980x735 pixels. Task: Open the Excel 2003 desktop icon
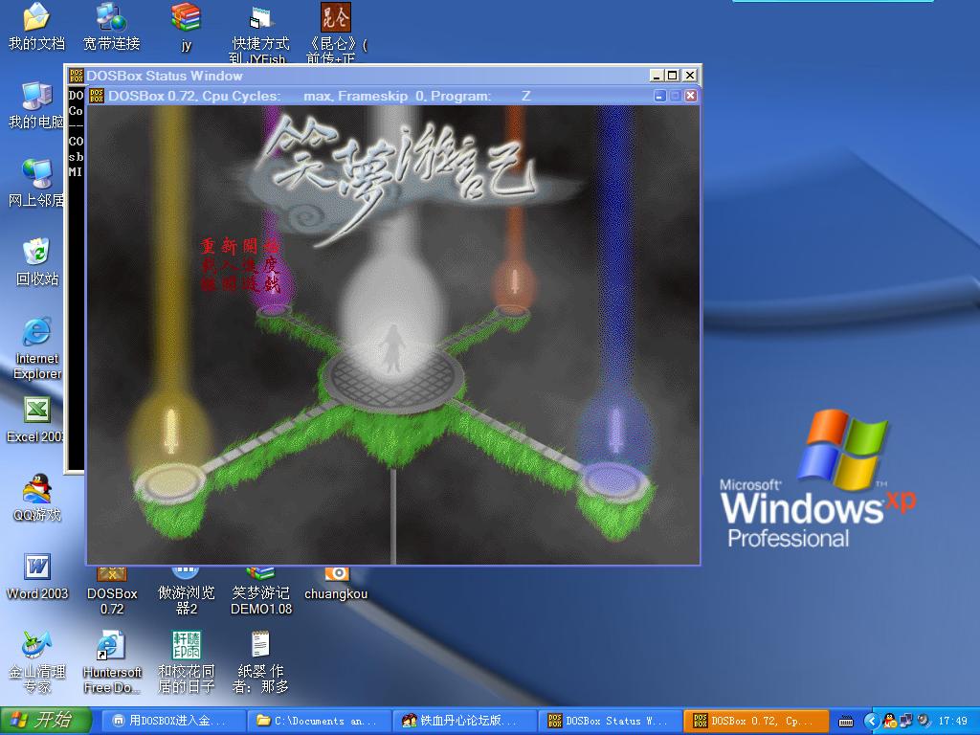tap(36, 412)
